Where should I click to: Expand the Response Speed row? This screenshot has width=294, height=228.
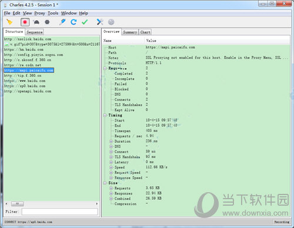111,177
